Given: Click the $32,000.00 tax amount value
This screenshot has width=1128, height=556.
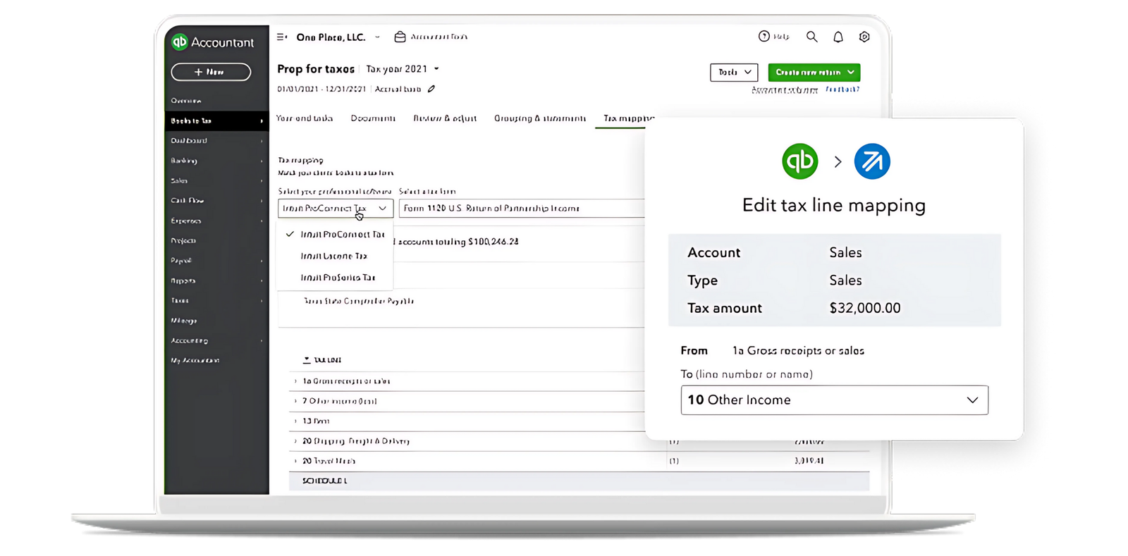Looking at the screenshot, I should coord(865,308).
